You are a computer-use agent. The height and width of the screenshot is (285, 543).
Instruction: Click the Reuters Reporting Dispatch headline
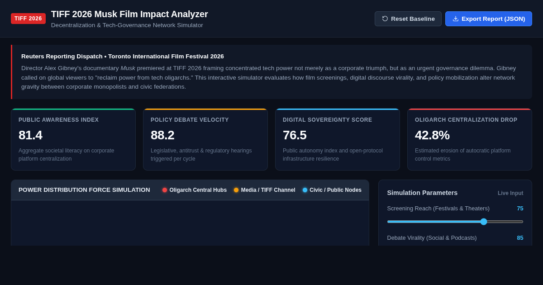click(123, 57)
